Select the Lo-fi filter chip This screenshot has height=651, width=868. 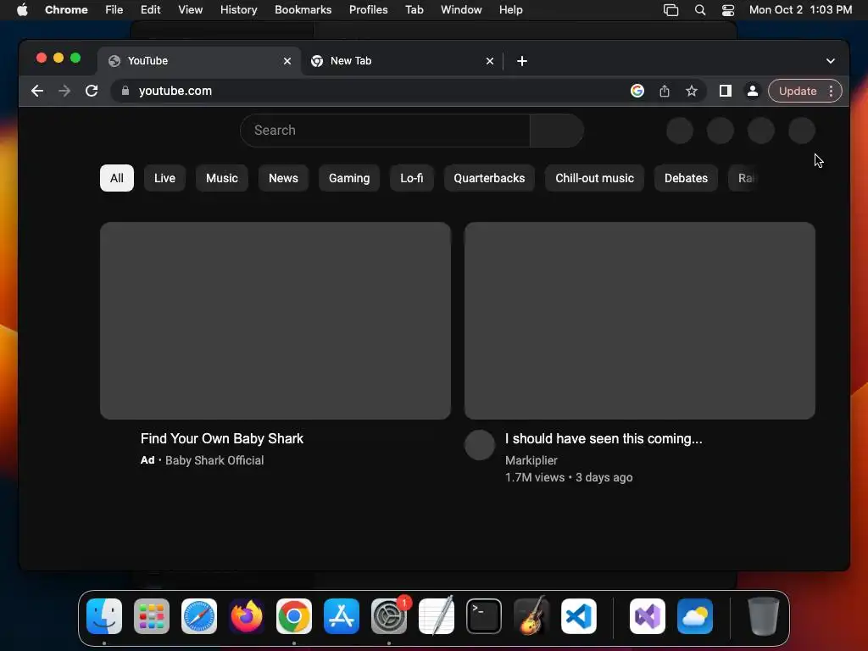coord(412,178)
